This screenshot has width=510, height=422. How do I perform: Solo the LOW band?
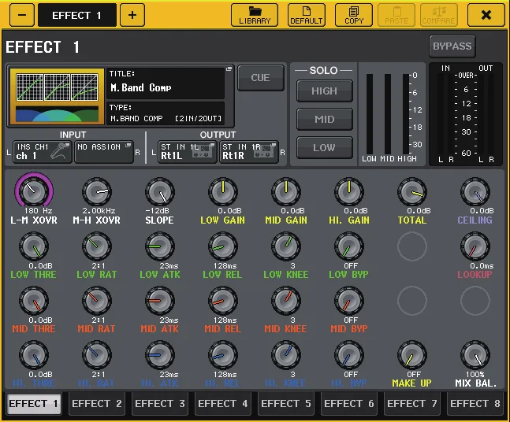click(x=324, y=147)
